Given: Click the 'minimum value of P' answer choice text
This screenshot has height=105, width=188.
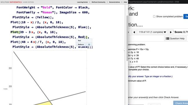Looking at the screenshot, I should point(137,81).
